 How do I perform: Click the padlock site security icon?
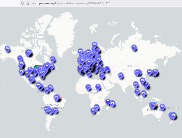28,3
